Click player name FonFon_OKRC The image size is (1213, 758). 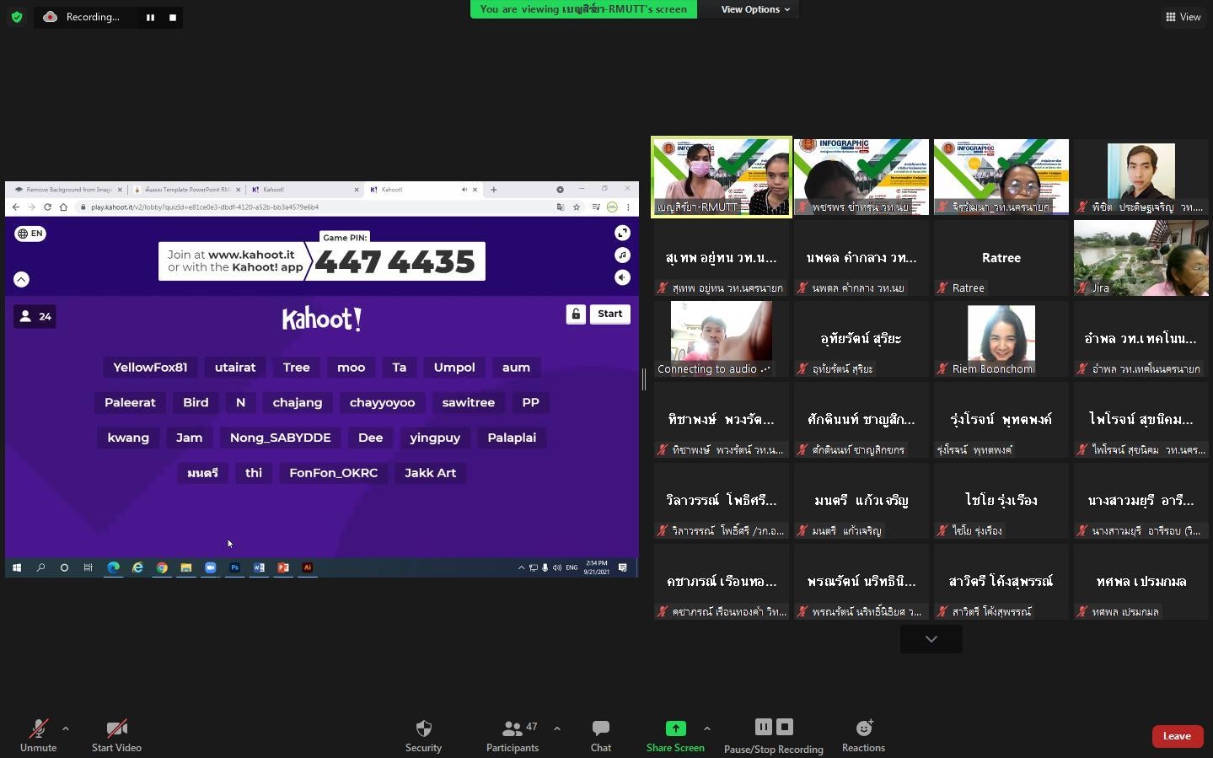pos(334,473)
